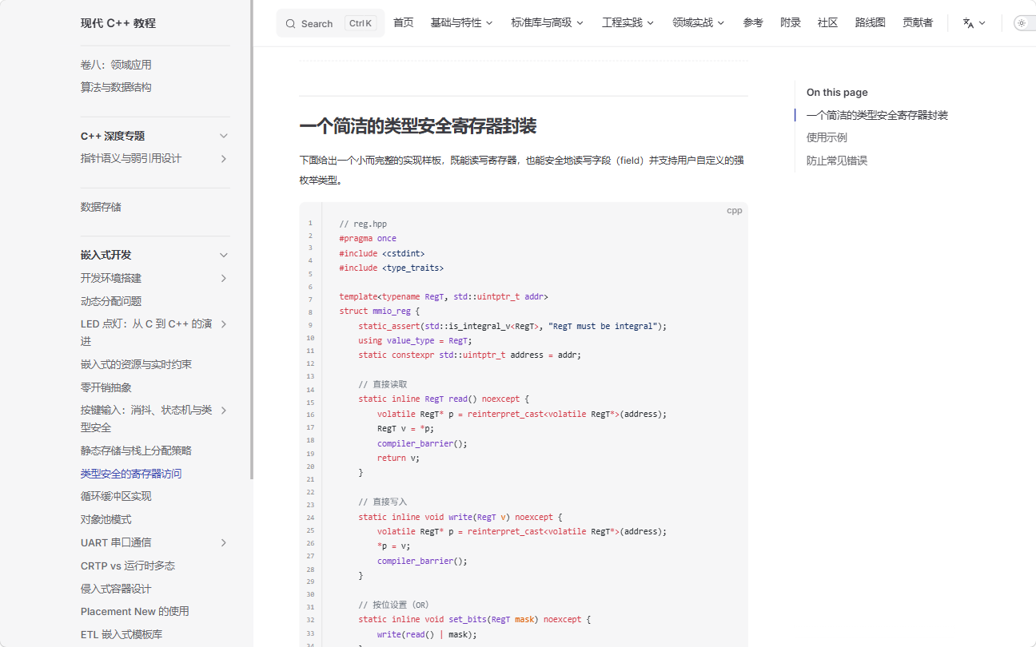Expand the 工程实践 nav dropdown
Viewport: 1036px width, 647px height.
628,23
